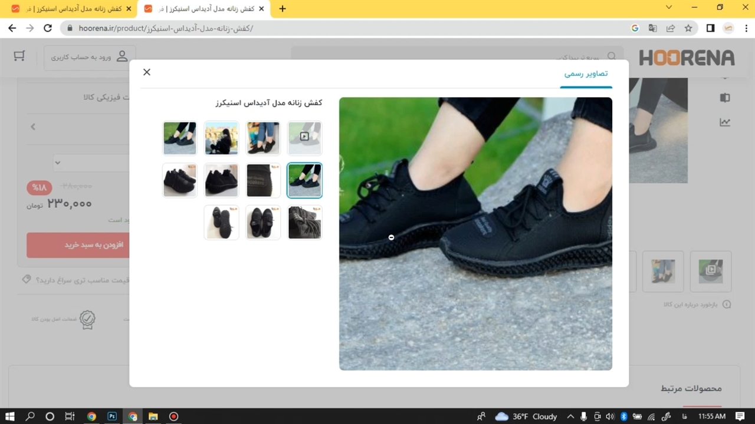Click the HOORENA logo

pos(687,58)
